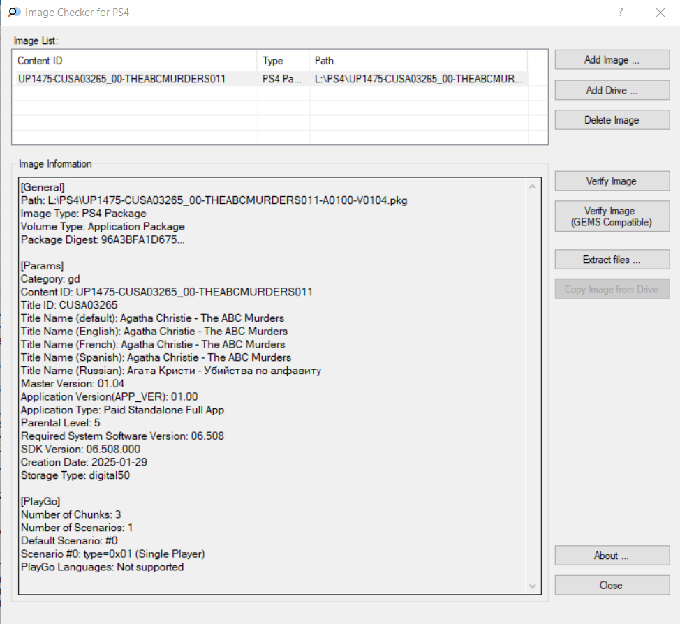Click the [PlayGo] section header
Viewport: 680px width, 624px height.
pyautogui.click(x=40, y=502)
